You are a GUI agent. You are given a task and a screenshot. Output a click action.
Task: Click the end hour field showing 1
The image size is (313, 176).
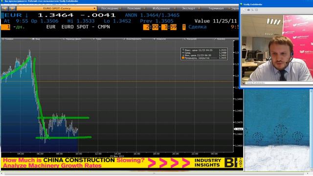tap(164, 27)
